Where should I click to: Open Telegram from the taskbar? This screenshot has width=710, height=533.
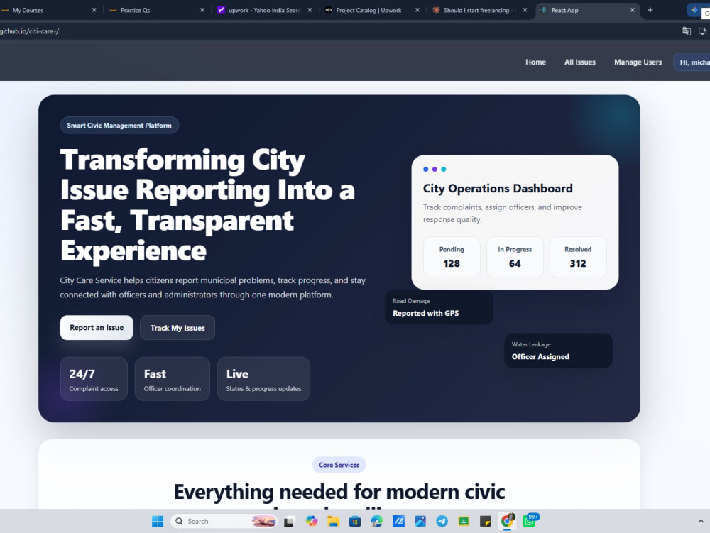[x=442, y=521]
